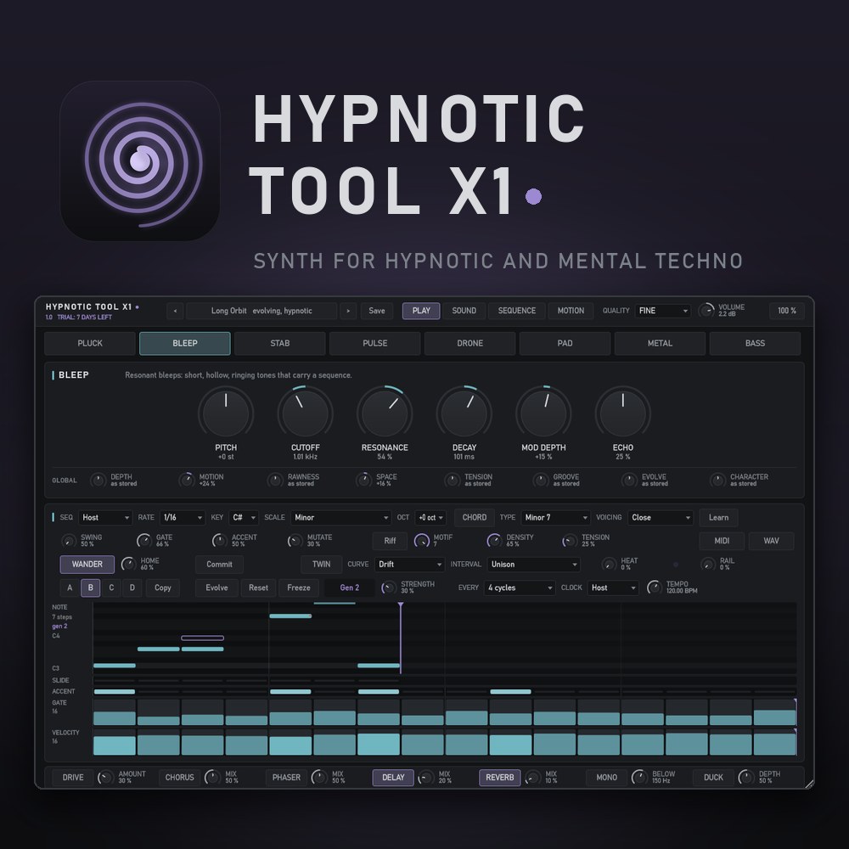Image resolution: width=849 pixels, height=849 pixels.
Task: Click the Strength knob
Action: click(x=388, y=588)
